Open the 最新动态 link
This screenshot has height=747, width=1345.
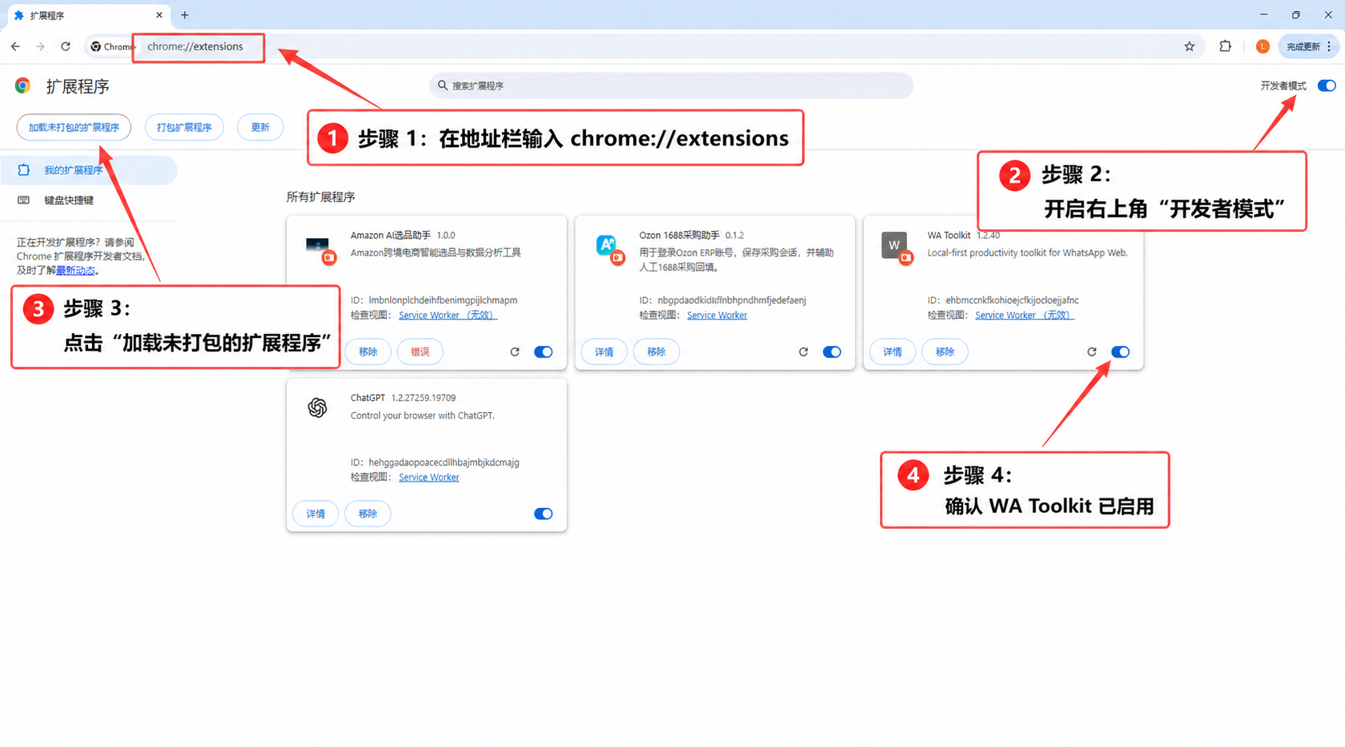[75, 271]
